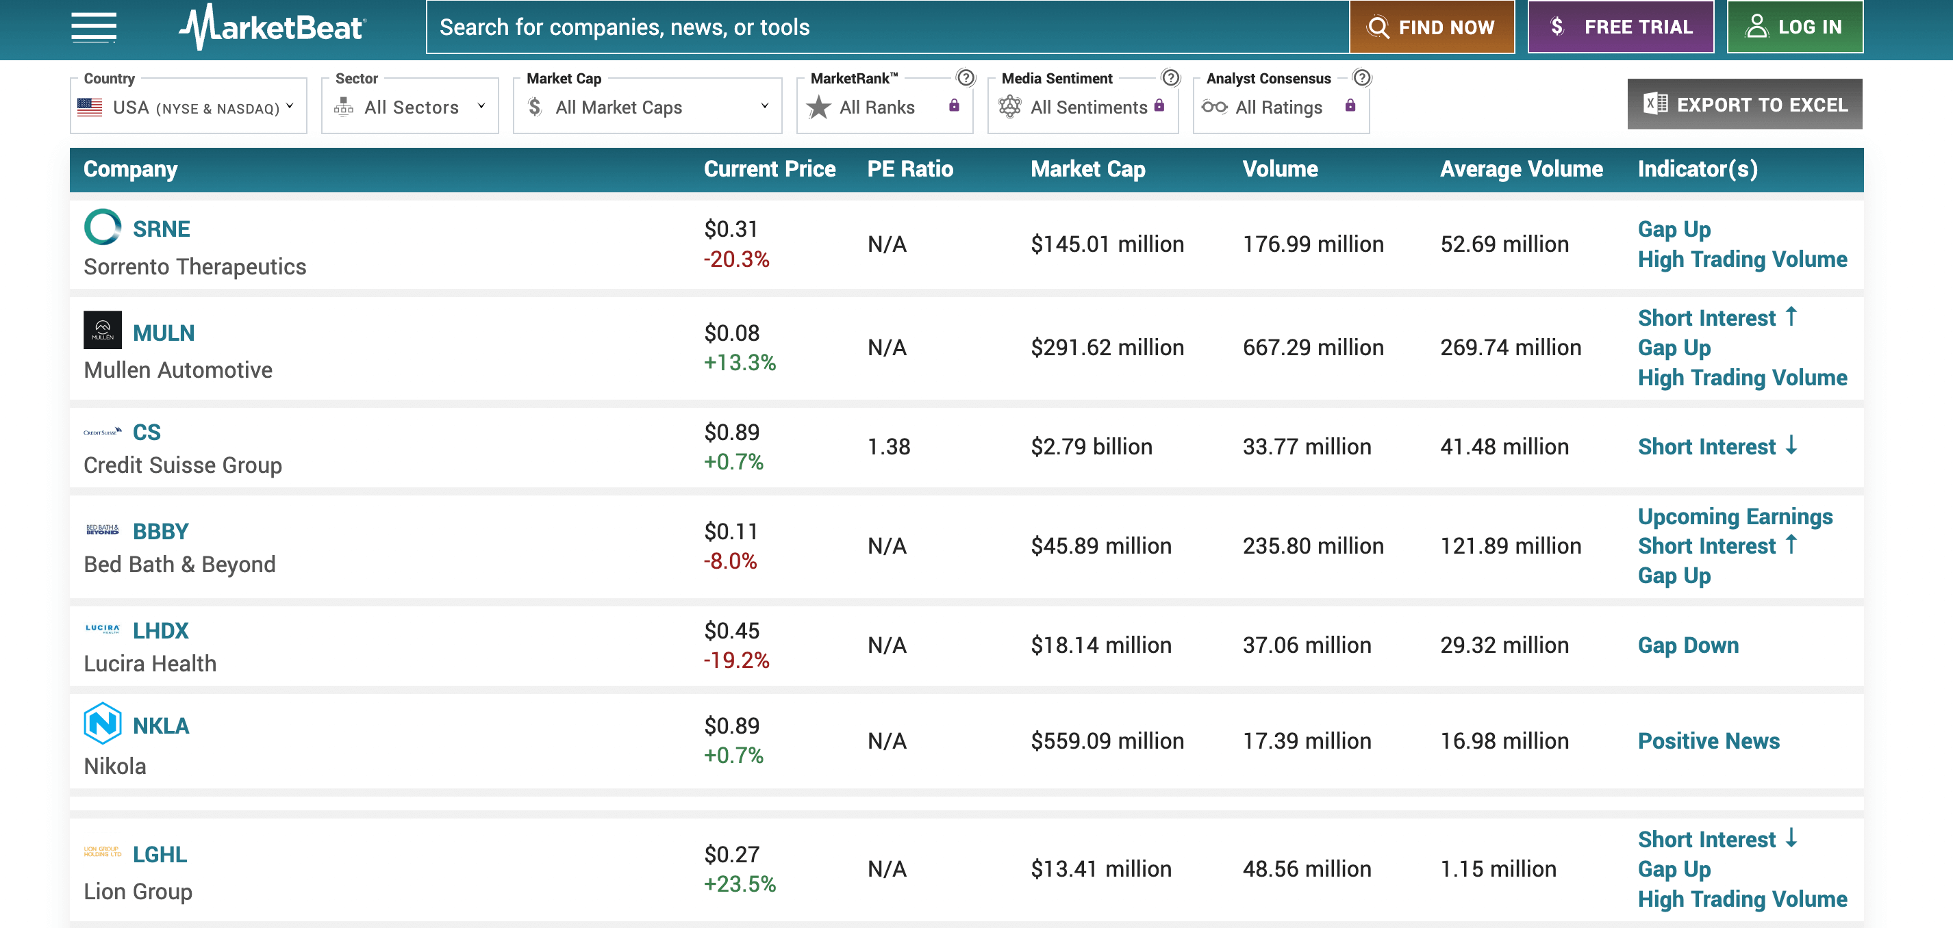The image size is (1953, 928).
Task: Click the Media Sentiment lock icon
Action: coord(1159,105)
